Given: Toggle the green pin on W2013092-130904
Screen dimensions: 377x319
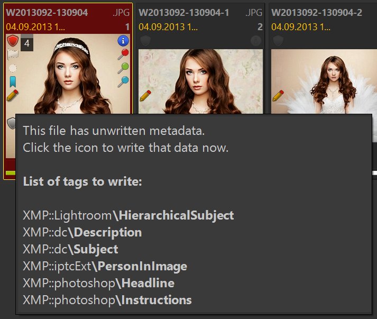Looking at the screenshot, I should pos(123,68).
